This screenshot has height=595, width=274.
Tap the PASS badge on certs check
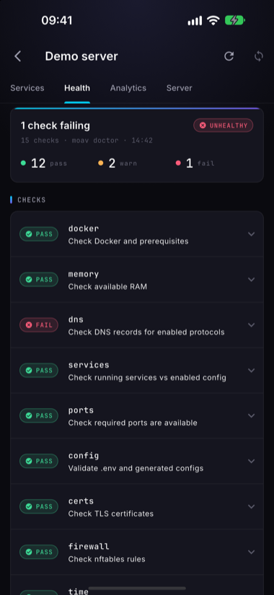(x=39, y=506)
